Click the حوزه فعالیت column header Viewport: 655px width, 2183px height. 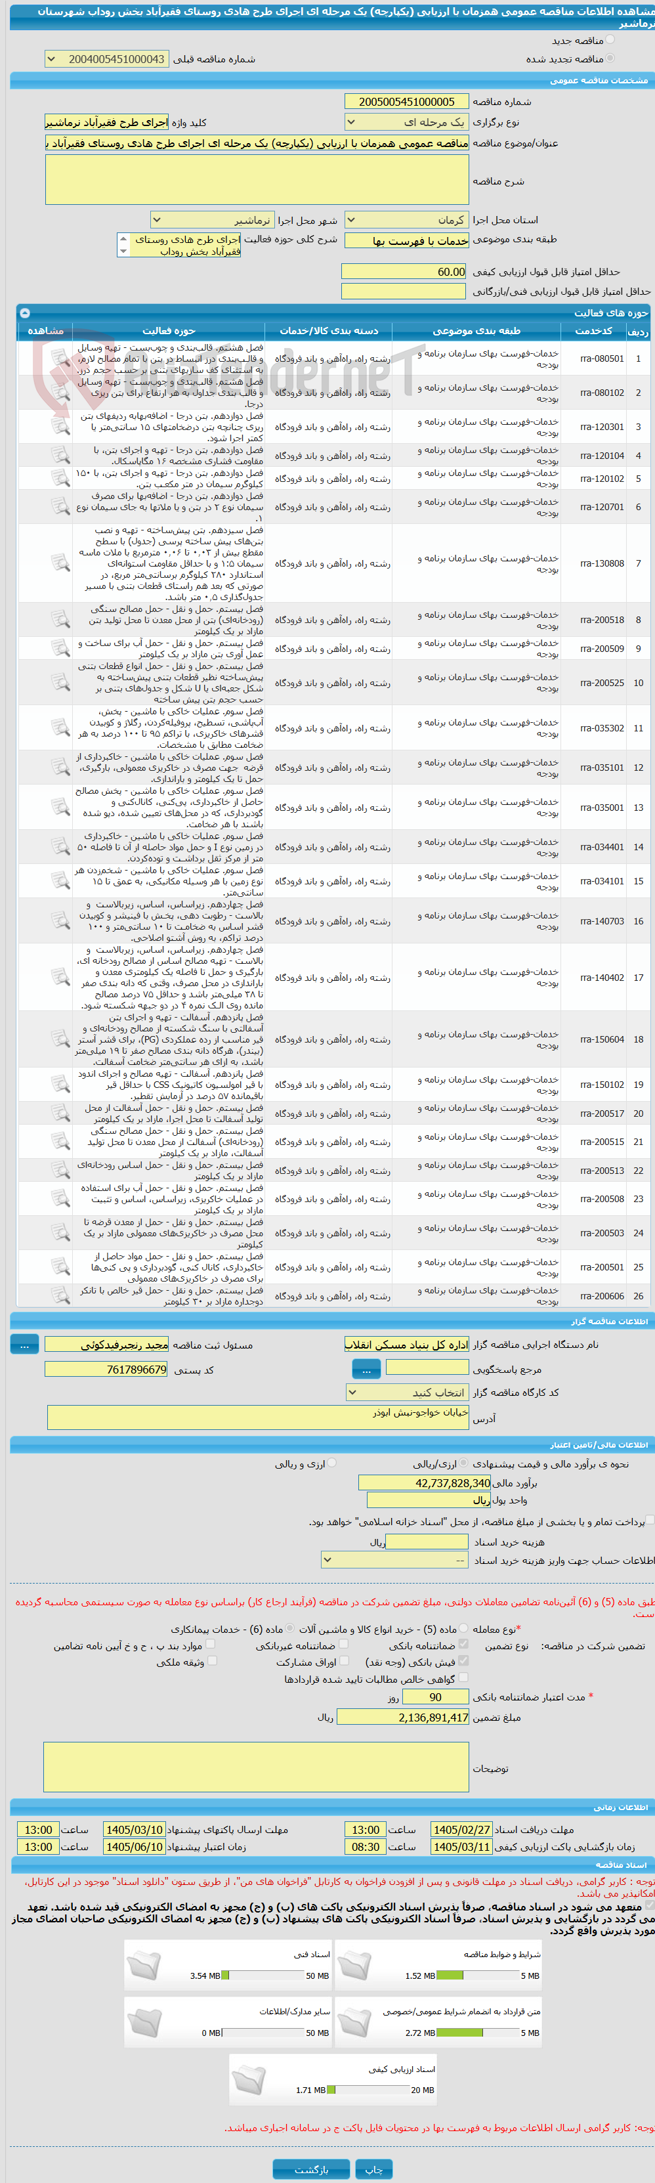169,330
